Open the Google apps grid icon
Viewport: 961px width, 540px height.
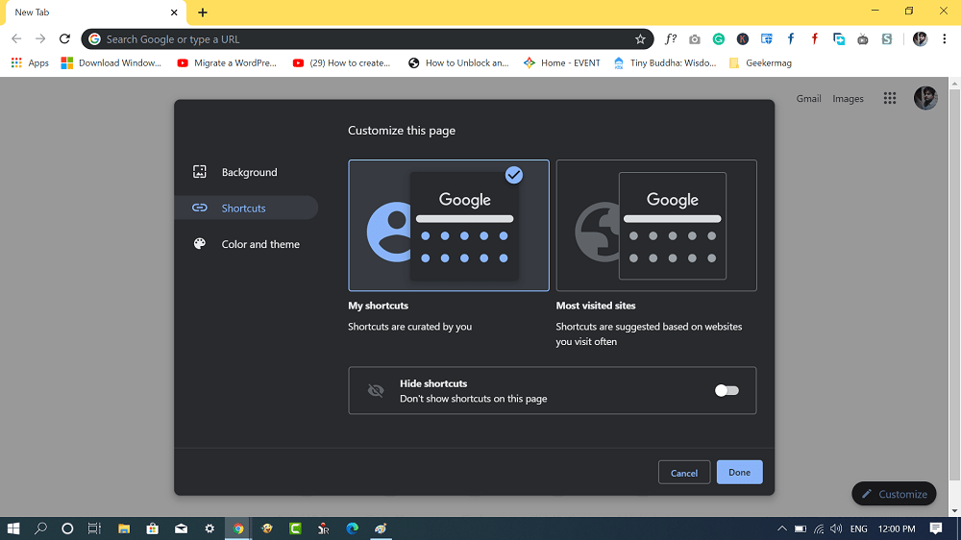[890, 98]
